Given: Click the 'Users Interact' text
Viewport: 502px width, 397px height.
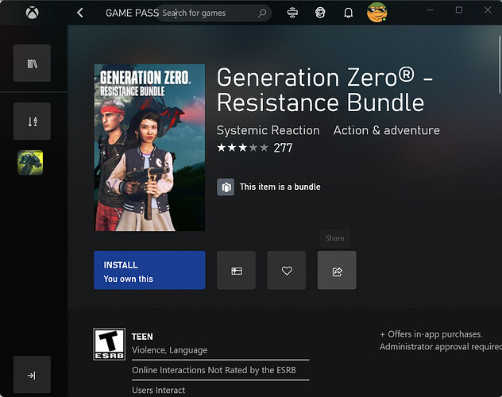Looking at the screenshot, I should click(159, 391).
